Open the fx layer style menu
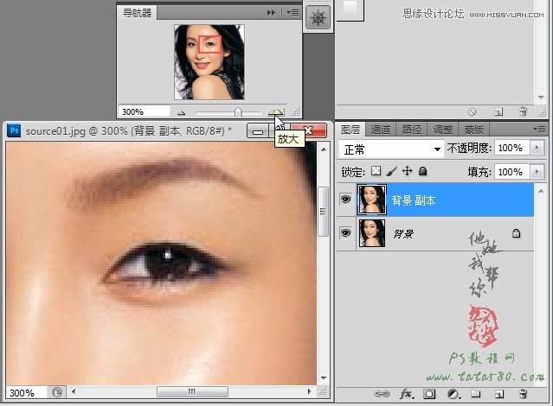553x406 pixels. 406,394
